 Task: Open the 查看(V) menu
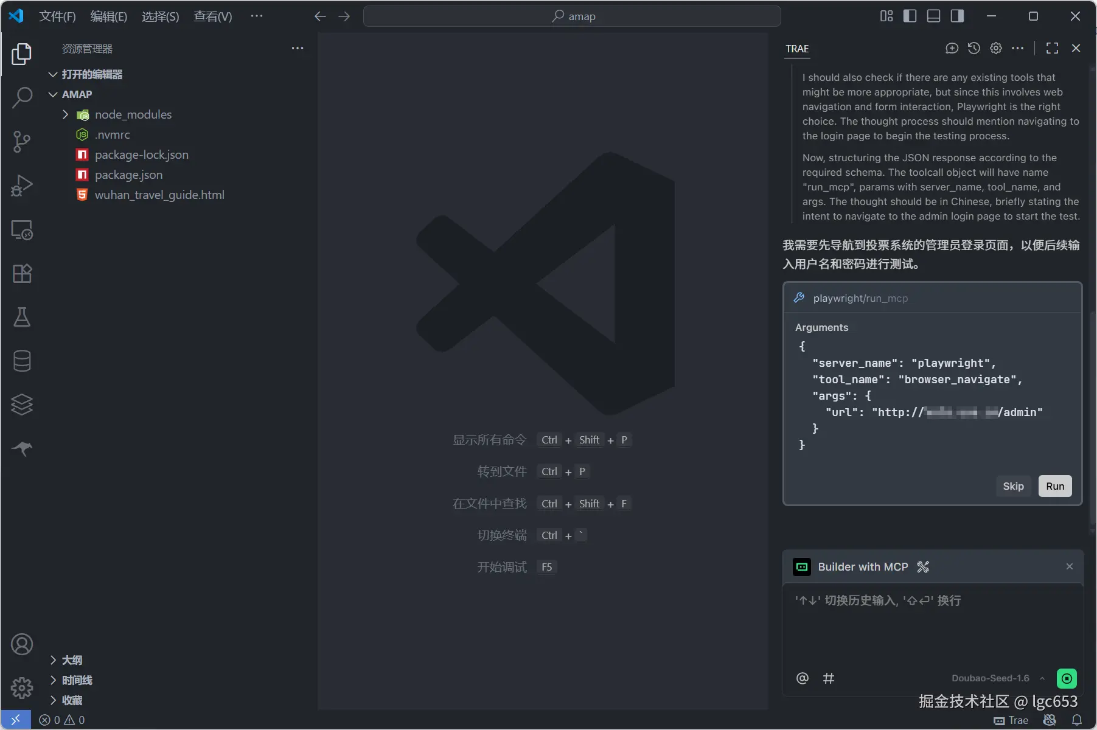pos(213,16)
